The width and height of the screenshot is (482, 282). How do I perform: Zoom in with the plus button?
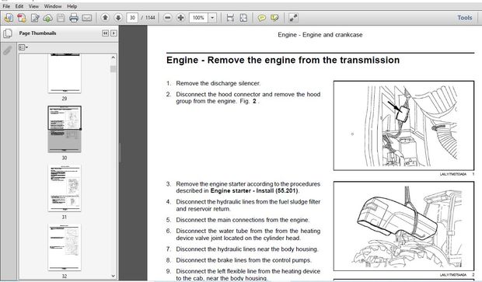pos(180,18)
